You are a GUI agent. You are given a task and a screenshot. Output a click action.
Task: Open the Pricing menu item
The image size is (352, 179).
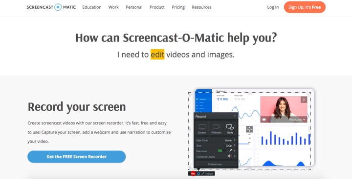(178, 7)
